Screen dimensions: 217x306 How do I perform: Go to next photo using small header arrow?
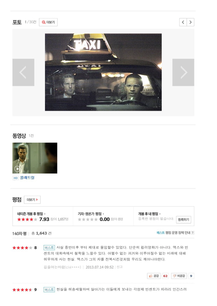[x=190, y=22]
